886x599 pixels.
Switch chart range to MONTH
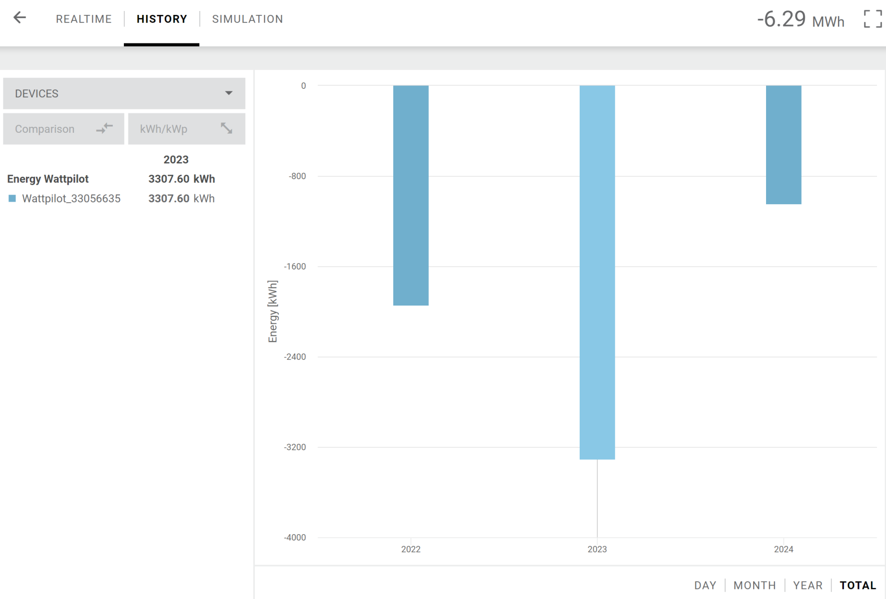coord(754,585)
